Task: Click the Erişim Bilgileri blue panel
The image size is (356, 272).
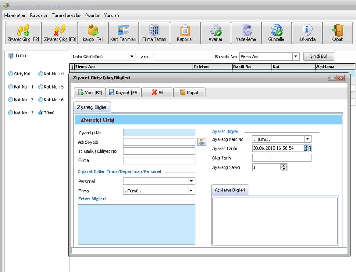Action: tap(137, 225)
